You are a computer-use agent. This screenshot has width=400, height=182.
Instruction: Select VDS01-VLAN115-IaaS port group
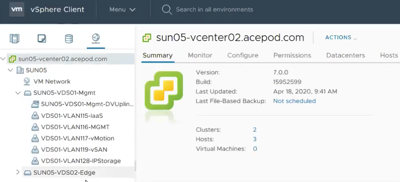[72, 116]
